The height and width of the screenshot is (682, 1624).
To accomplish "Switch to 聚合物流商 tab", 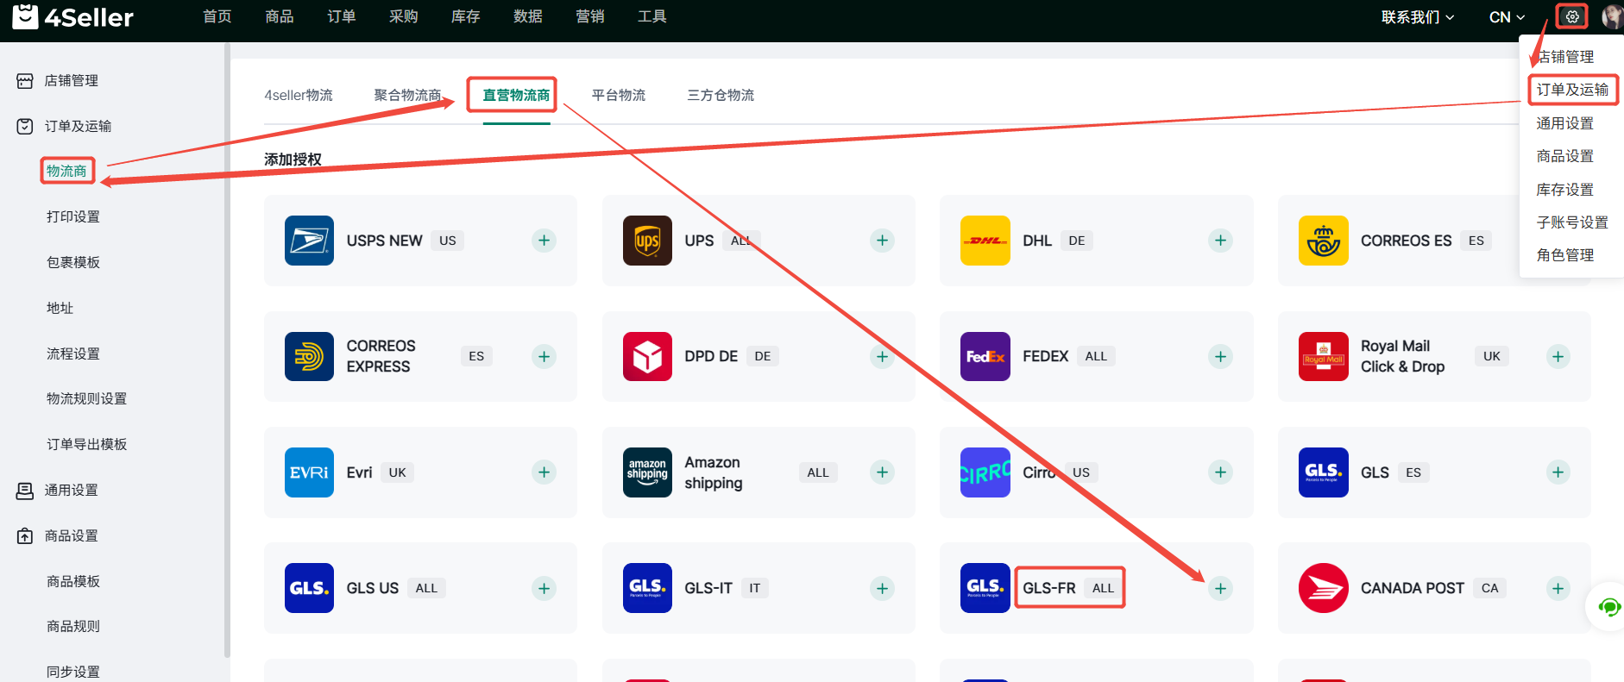I will tap(408, 95).
